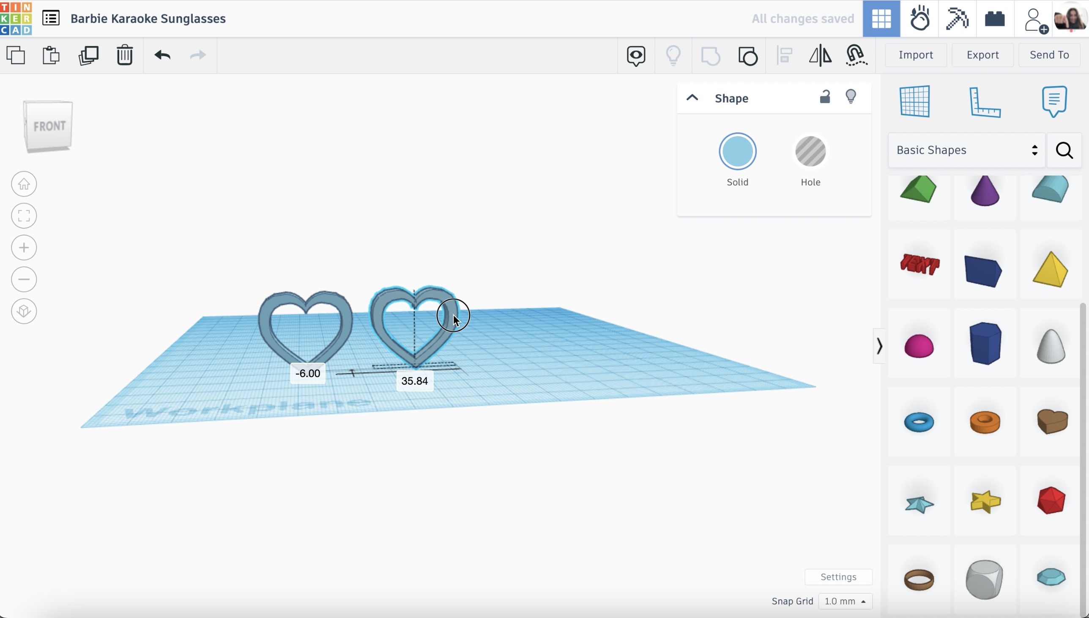The image size is (1089, 618).
Task: Switch to Brick editing mode
Action: click(994, 18)
